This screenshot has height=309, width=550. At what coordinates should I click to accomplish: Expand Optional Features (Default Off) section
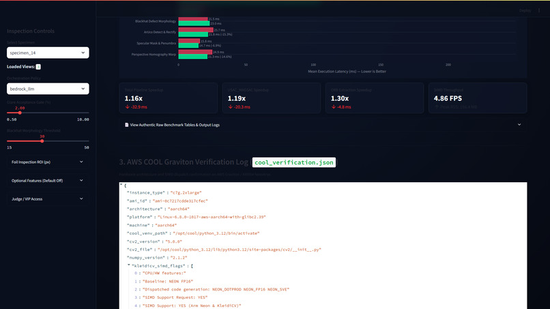pos(48,181)
